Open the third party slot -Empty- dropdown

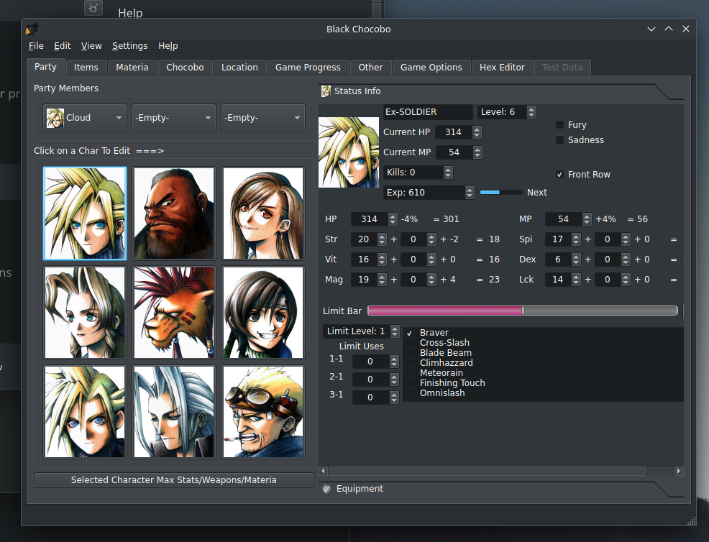point(262,118)
